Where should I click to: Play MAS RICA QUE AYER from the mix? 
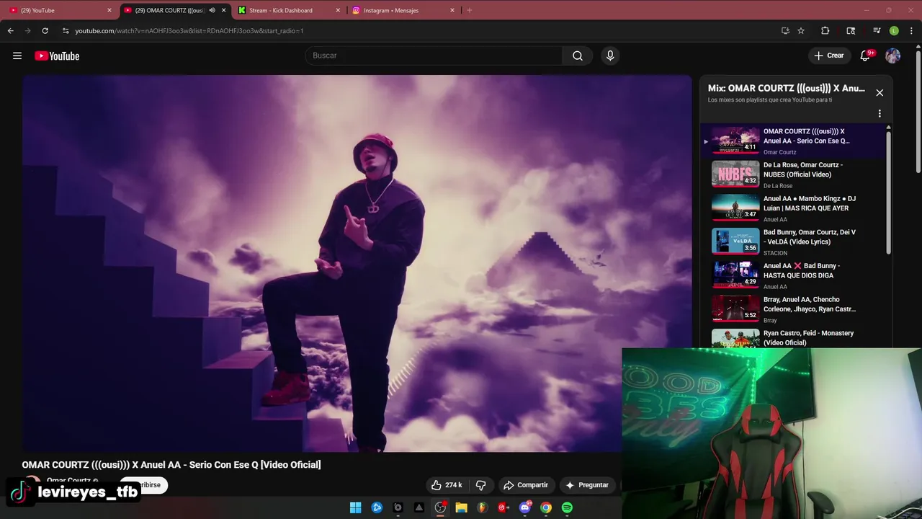coord(792,208)
